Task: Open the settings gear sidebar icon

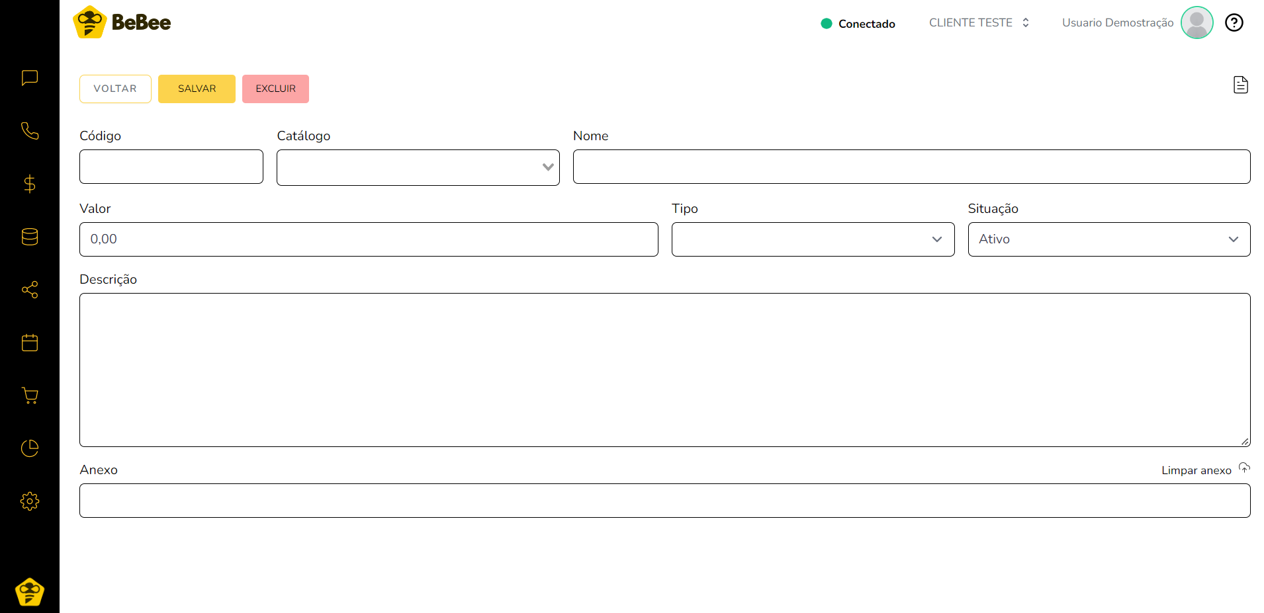Action: 30,501
